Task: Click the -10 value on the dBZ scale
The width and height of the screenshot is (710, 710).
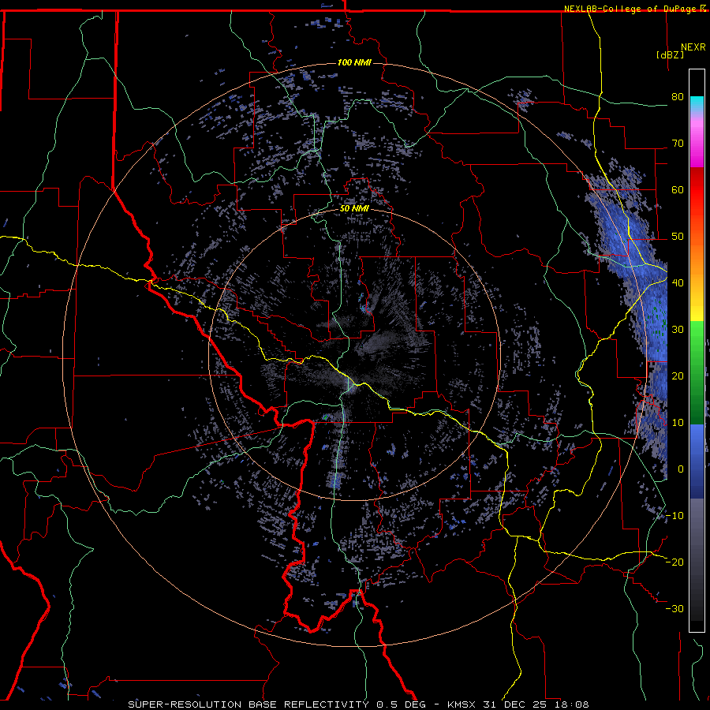Action: coord(674,515)
